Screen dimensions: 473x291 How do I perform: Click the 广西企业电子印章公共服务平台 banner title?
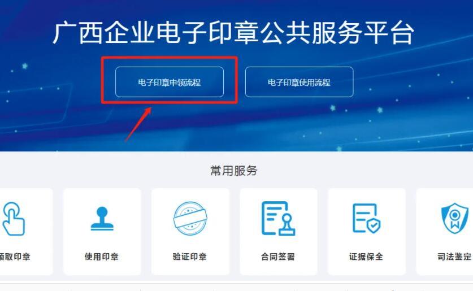click(x=233, y=33)
